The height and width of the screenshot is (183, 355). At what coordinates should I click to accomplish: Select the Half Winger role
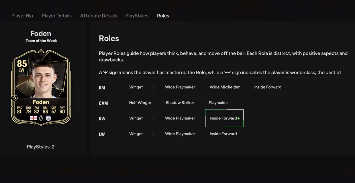[140, 103]
